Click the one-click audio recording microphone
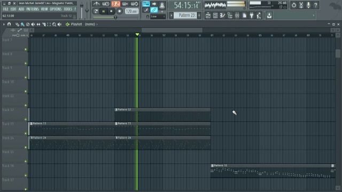 308,5
